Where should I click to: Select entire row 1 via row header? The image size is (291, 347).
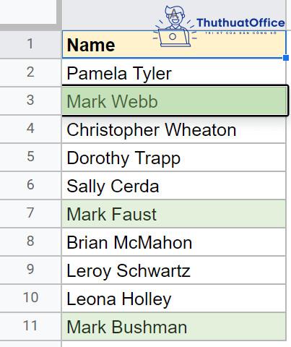tap(30, 44)
